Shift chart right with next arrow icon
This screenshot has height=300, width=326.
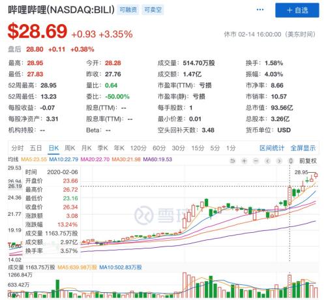tap(279, 161)
